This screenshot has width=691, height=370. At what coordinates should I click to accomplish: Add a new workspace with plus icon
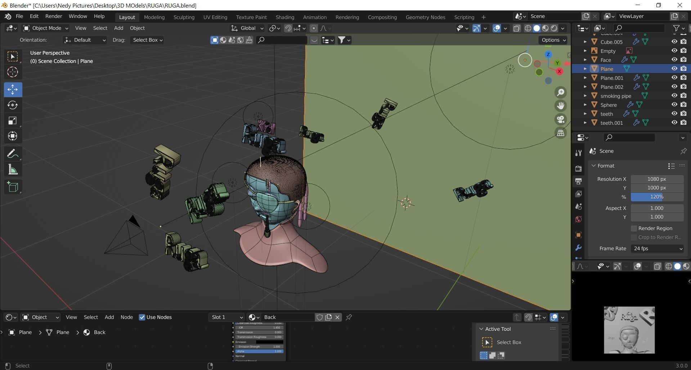[483, 17]
